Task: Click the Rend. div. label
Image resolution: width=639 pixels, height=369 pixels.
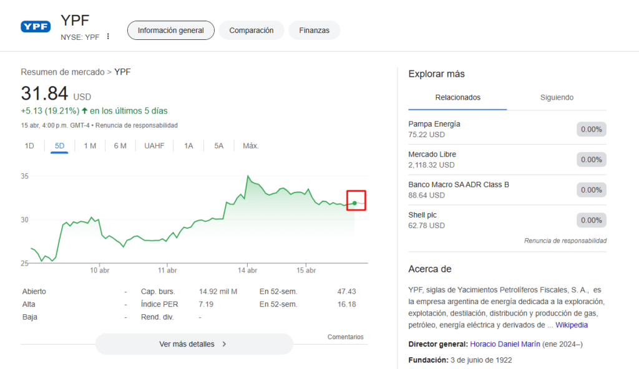Action: [x=157, y=317]
